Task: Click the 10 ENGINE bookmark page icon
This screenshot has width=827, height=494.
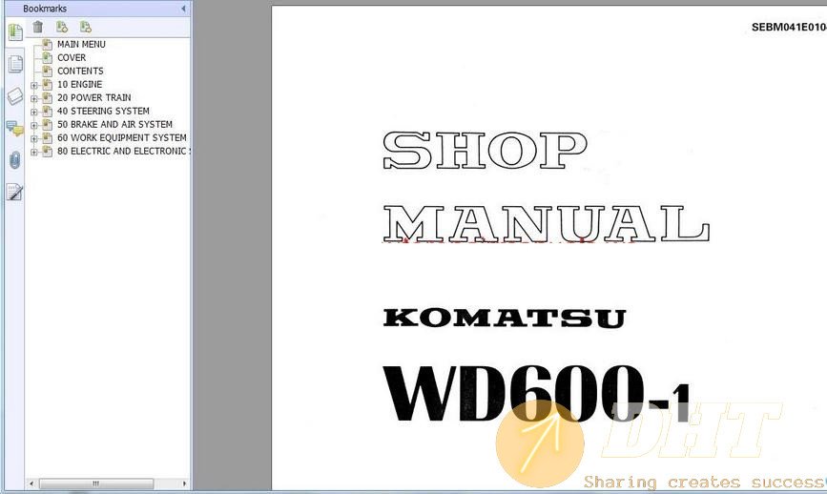Action: pos(47,84)
